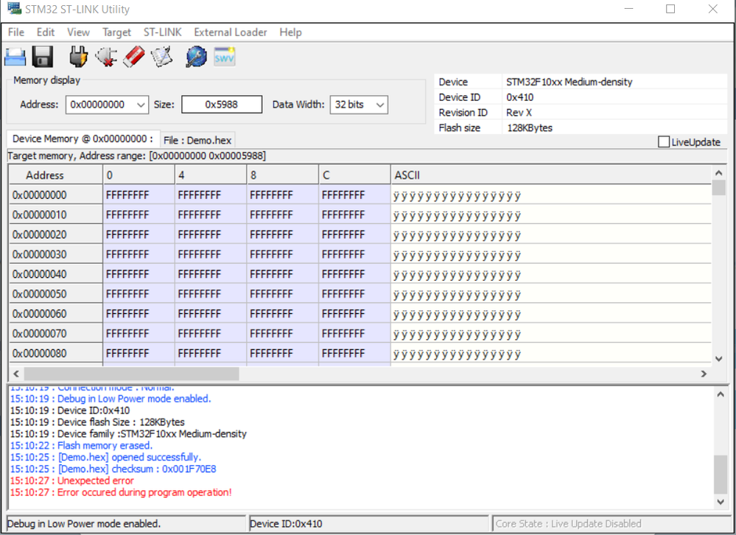The height and width of the screenshot is (535, 736).
Task: Expand the Address combo box dropdown
Action: (x=141, y=105)
